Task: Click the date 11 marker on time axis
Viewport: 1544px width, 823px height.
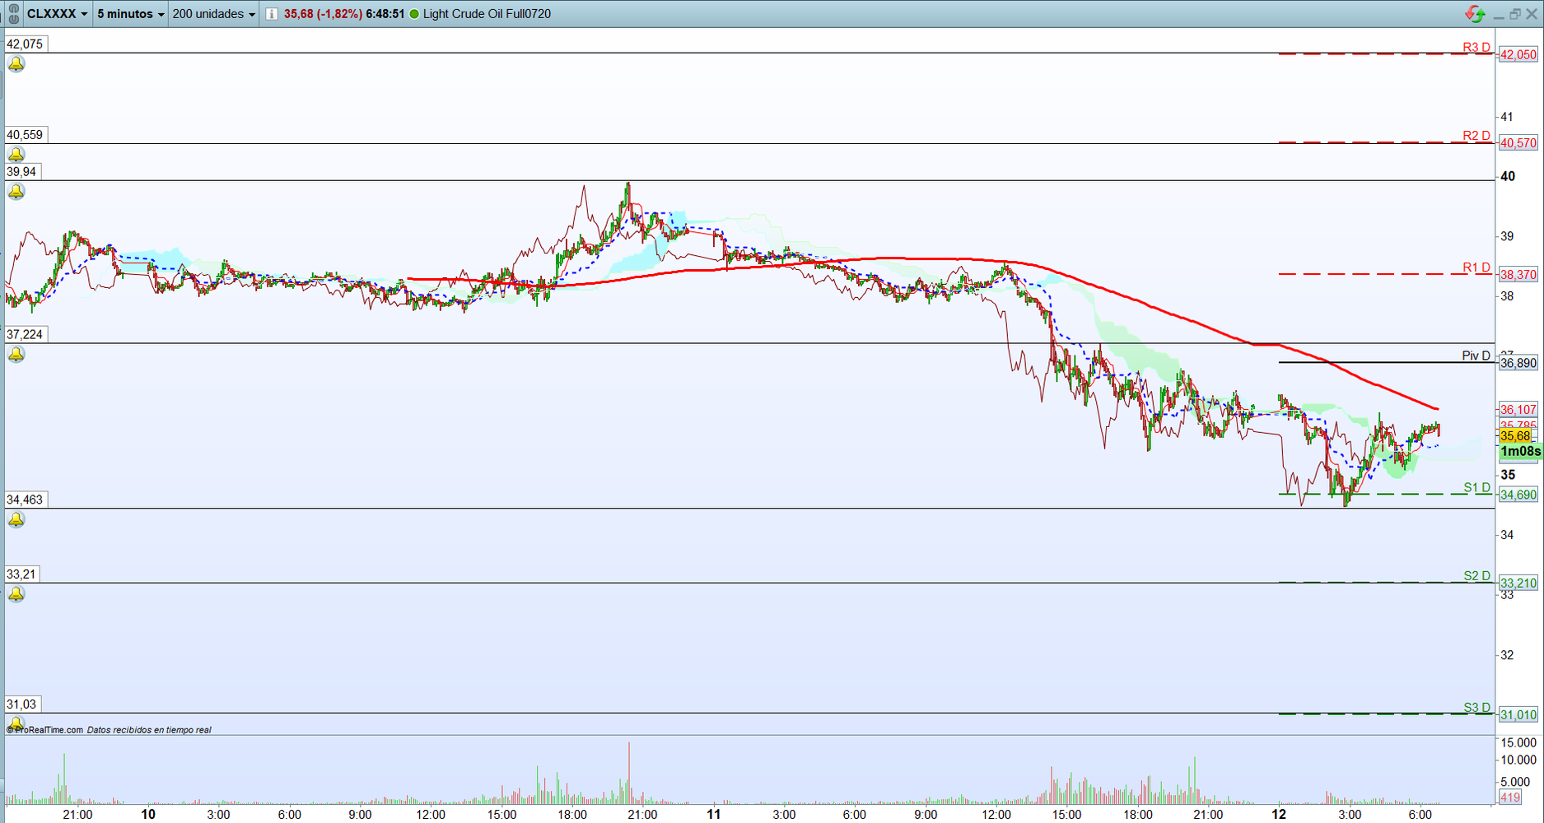Action: pyautogui.click(x=713, y=815)
